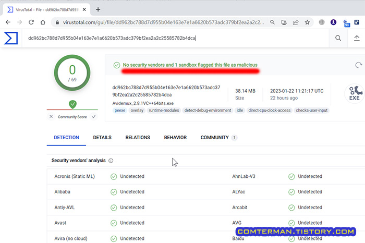Vote harmless with the check community score
365x243 pixels.
pos(93,116)
